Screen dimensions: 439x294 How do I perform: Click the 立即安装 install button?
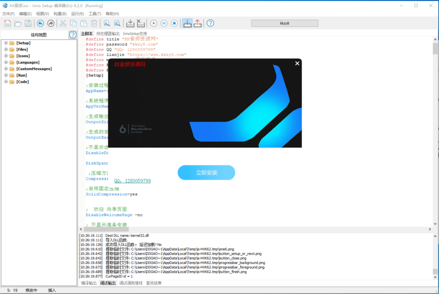[x=206, y=173]
